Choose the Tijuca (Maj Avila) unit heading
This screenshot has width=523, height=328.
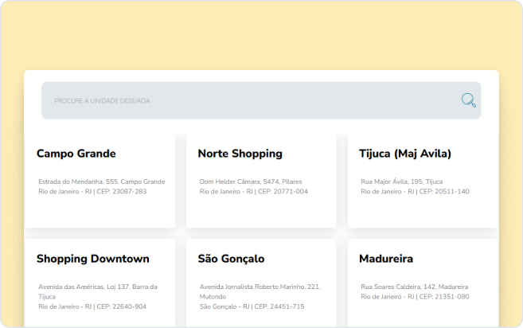[404, 154]
